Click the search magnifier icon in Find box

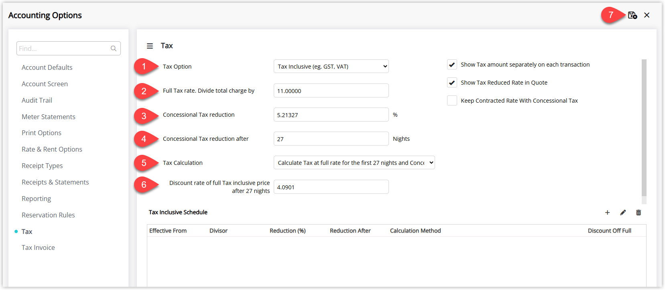tap(114, 49)
